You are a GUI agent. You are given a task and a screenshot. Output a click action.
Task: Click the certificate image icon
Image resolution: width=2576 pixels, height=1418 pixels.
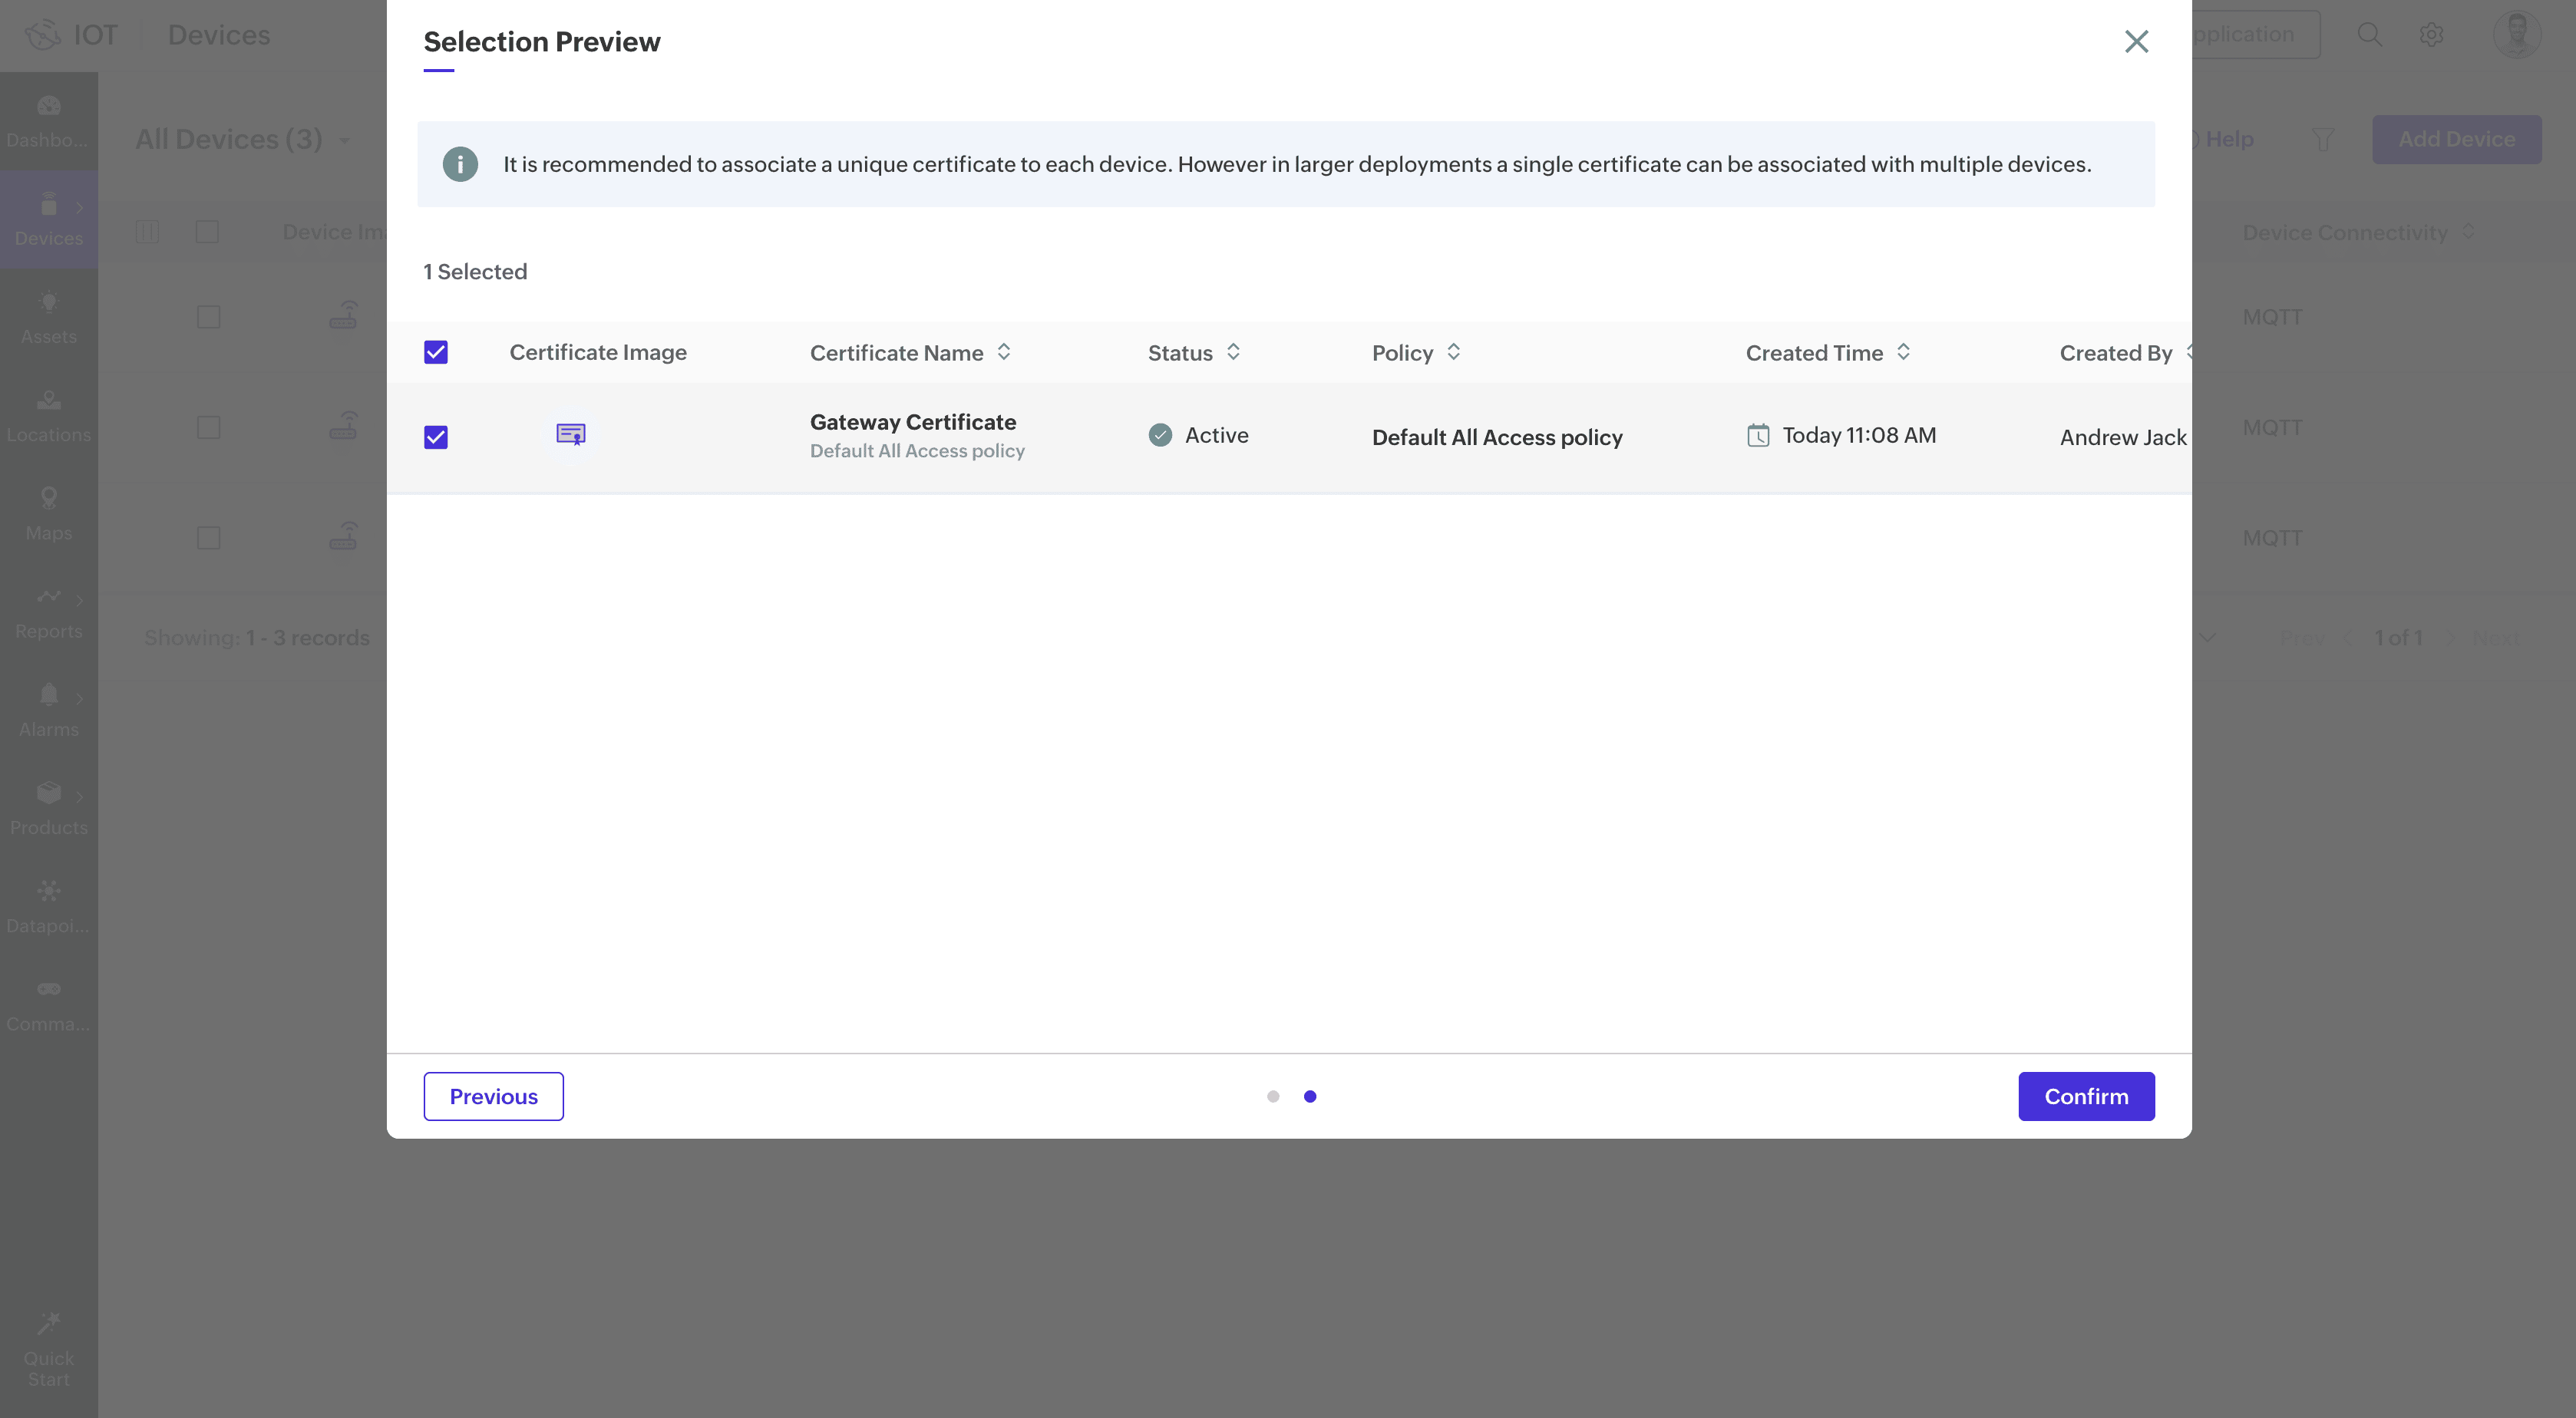pyautogui.click(x=570, y=434)
